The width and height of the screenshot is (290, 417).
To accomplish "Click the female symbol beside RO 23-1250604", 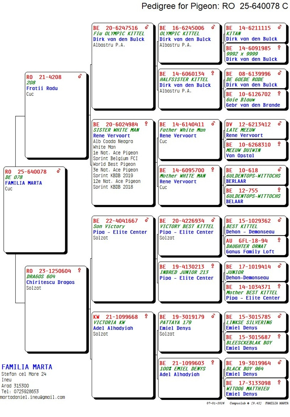I will (x=79, y=270).
